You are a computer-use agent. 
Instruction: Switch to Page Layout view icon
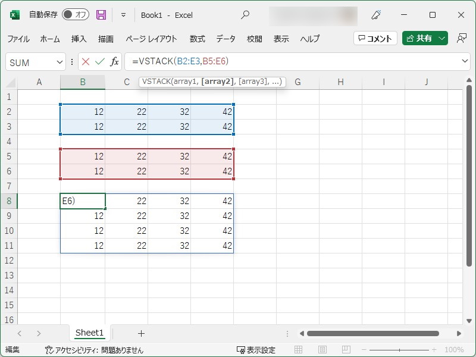tap(322, 350)
